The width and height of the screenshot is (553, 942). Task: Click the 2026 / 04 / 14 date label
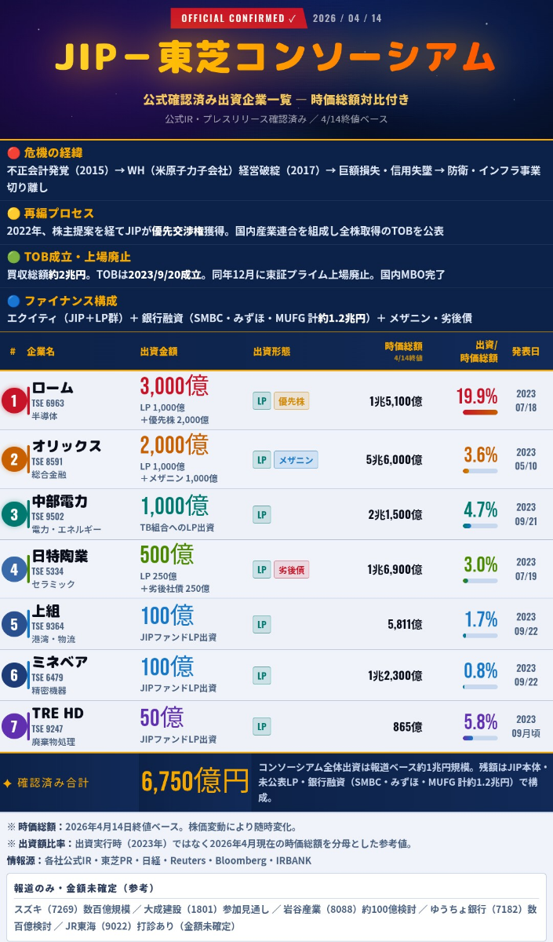[347, 18]
